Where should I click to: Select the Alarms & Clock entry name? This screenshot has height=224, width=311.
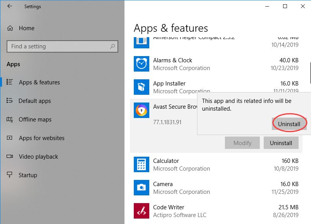point(173,60)
